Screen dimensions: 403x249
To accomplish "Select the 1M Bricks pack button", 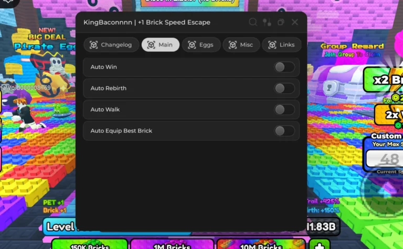I will 172,244.
